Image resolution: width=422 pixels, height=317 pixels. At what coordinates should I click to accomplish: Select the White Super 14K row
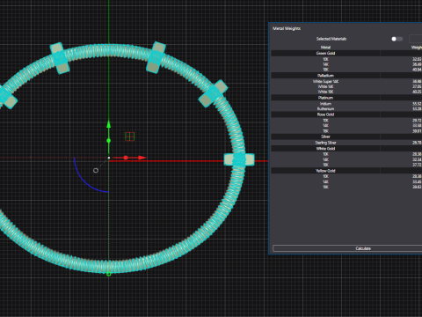(x=346, y=81)
